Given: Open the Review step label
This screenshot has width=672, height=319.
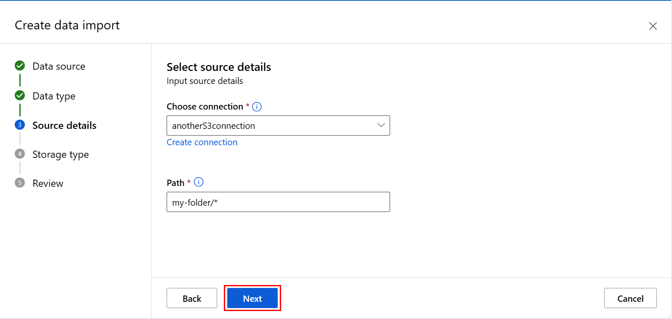Looking at the screenshot, I should tap(48, 183).
